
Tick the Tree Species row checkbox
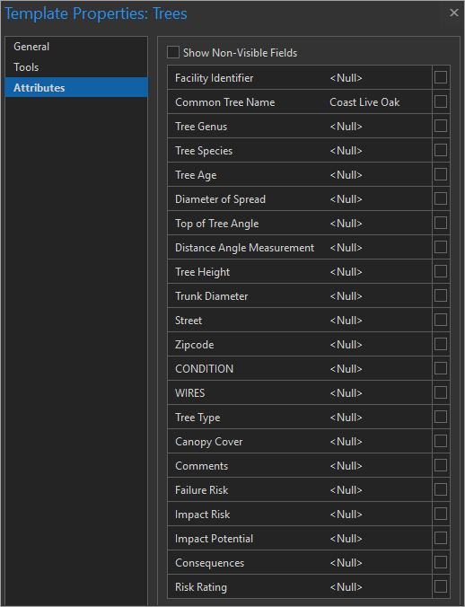click(441, 150)
